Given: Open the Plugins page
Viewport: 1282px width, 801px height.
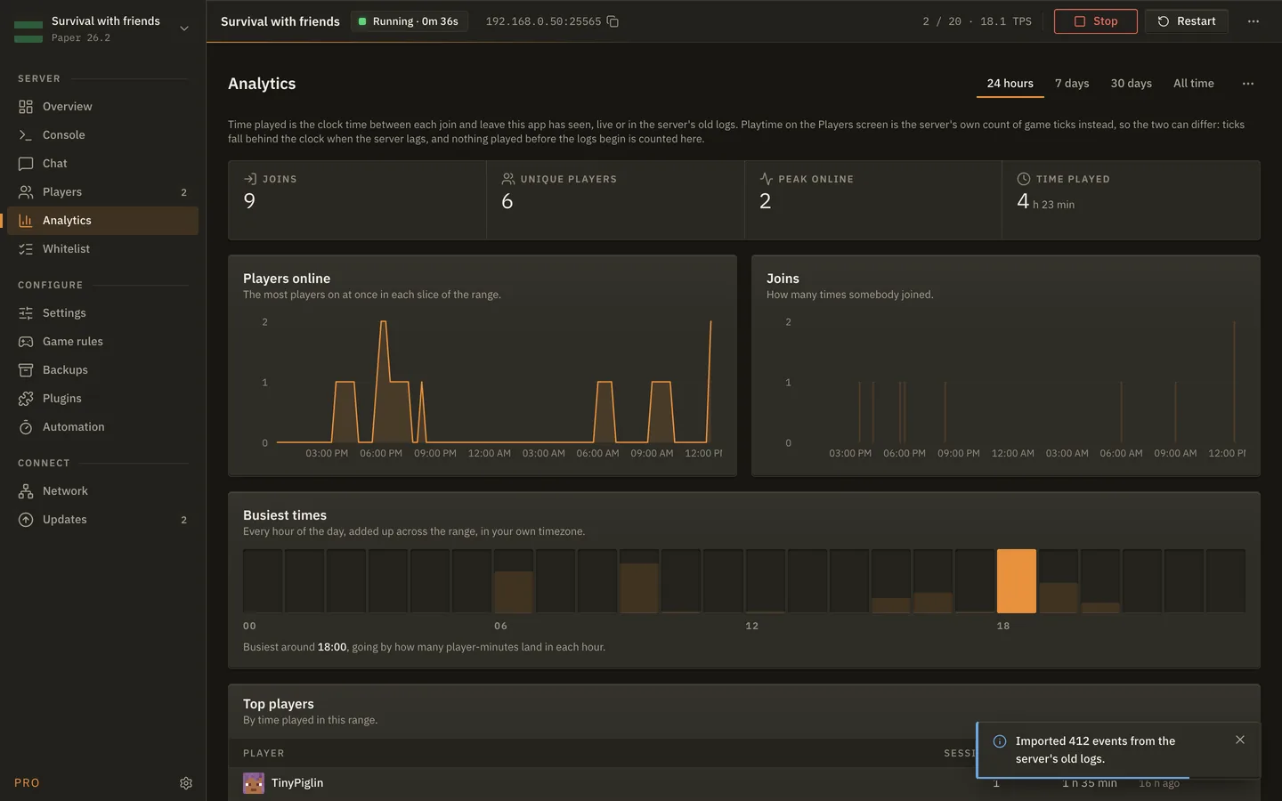Looking at the screenshot, I should [102, 399].
